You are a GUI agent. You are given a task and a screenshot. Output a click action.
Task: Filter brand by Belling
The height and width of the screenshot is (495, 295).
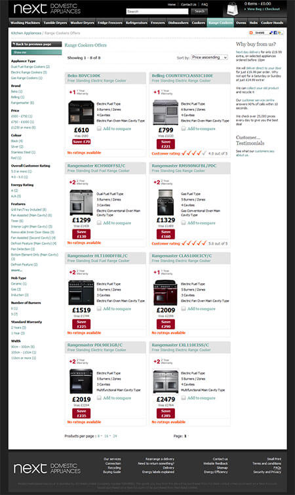18,97
